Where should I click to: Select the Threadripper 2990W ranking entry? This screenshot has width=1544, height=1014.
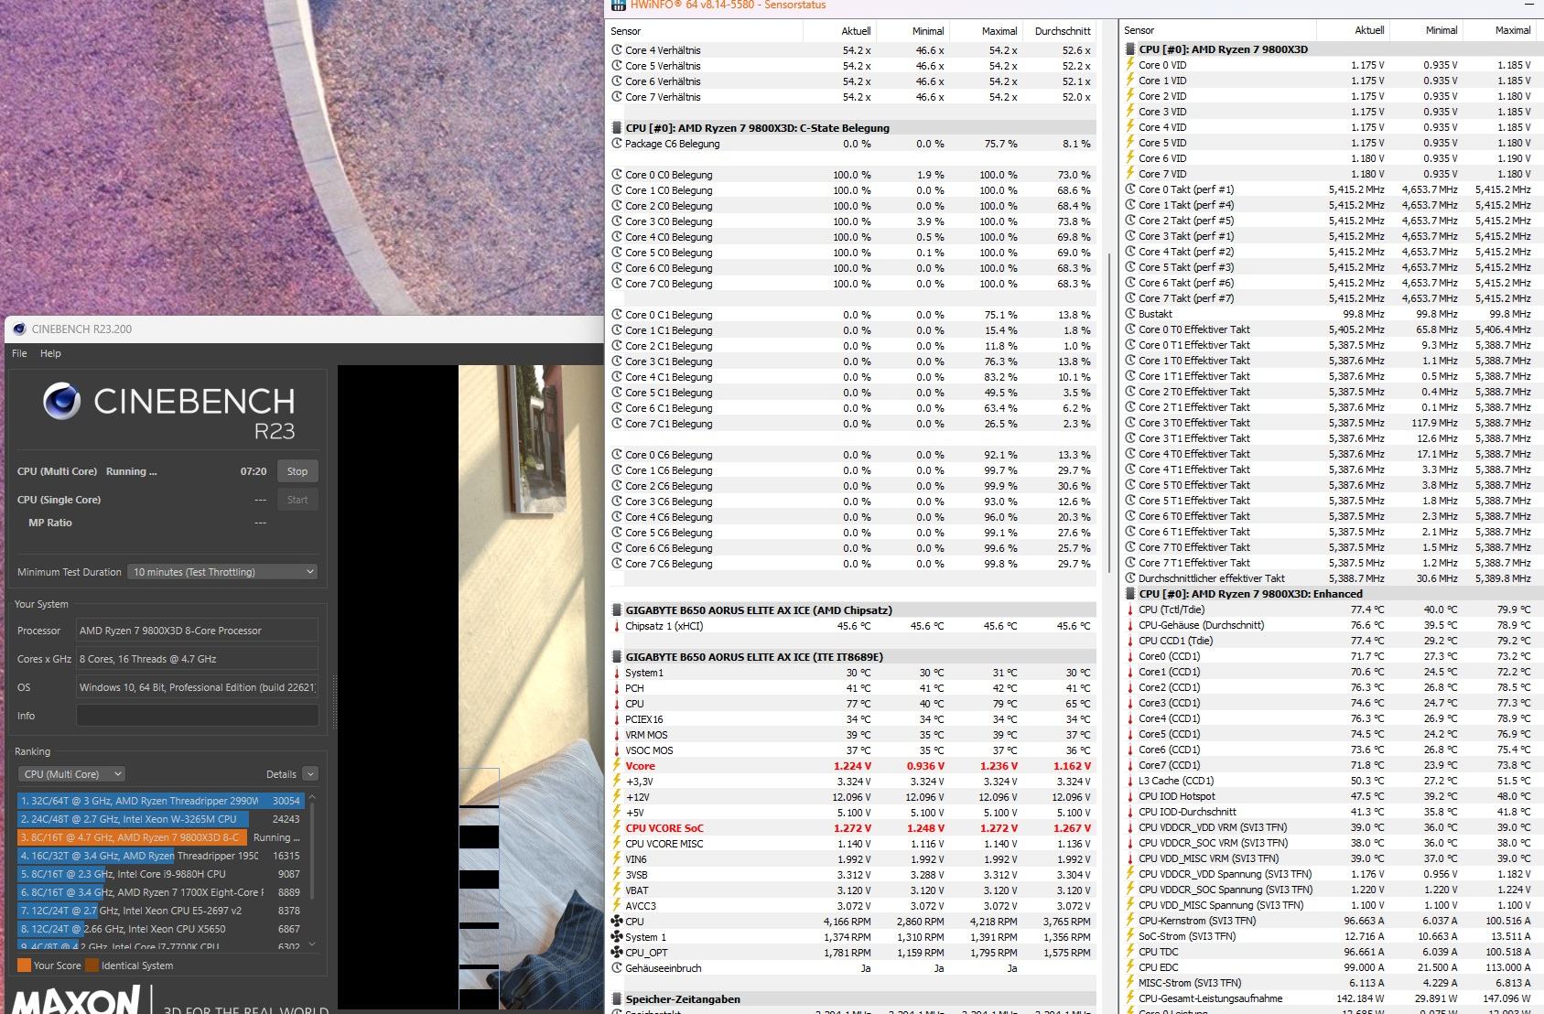coord(160,801)
